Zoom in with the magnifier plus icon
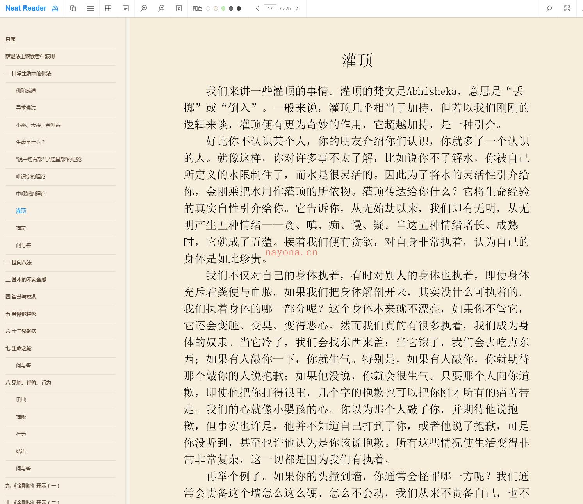The image size is (583, 504). pos(144,8)
